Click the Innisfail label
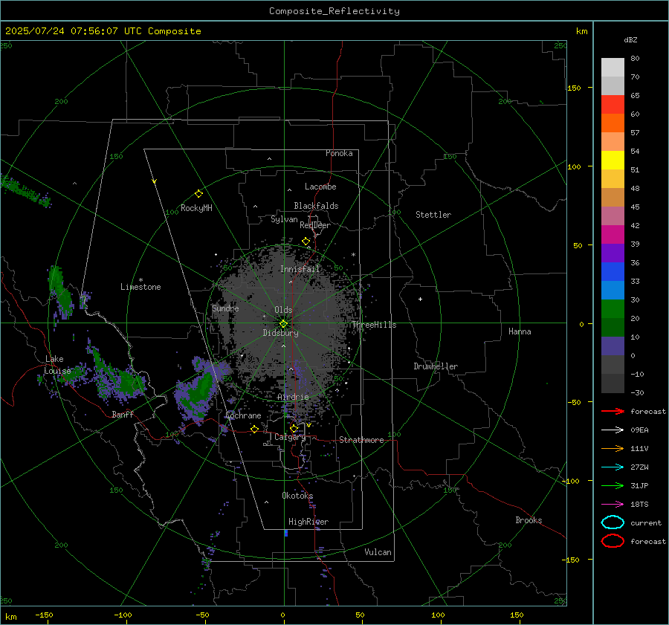The width and height of the screenshot is (669, 625). click(300, 269)
